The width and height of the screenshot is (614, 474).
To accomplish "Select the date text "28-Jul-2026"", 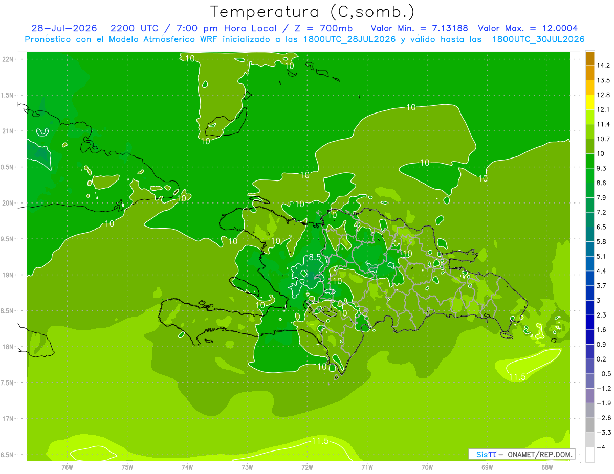I will tap(64, 28).
